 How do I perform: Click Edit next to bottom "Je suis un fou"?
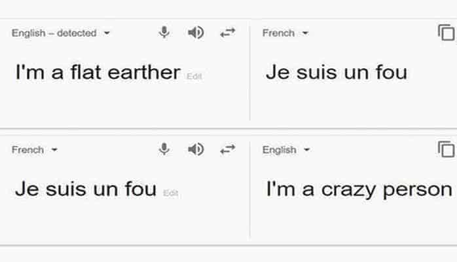pos(171,193)
